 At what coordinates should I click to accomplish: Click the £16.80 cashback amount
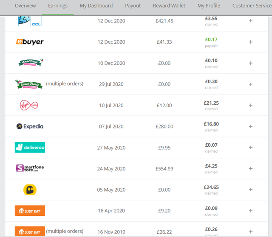(211, 124)
